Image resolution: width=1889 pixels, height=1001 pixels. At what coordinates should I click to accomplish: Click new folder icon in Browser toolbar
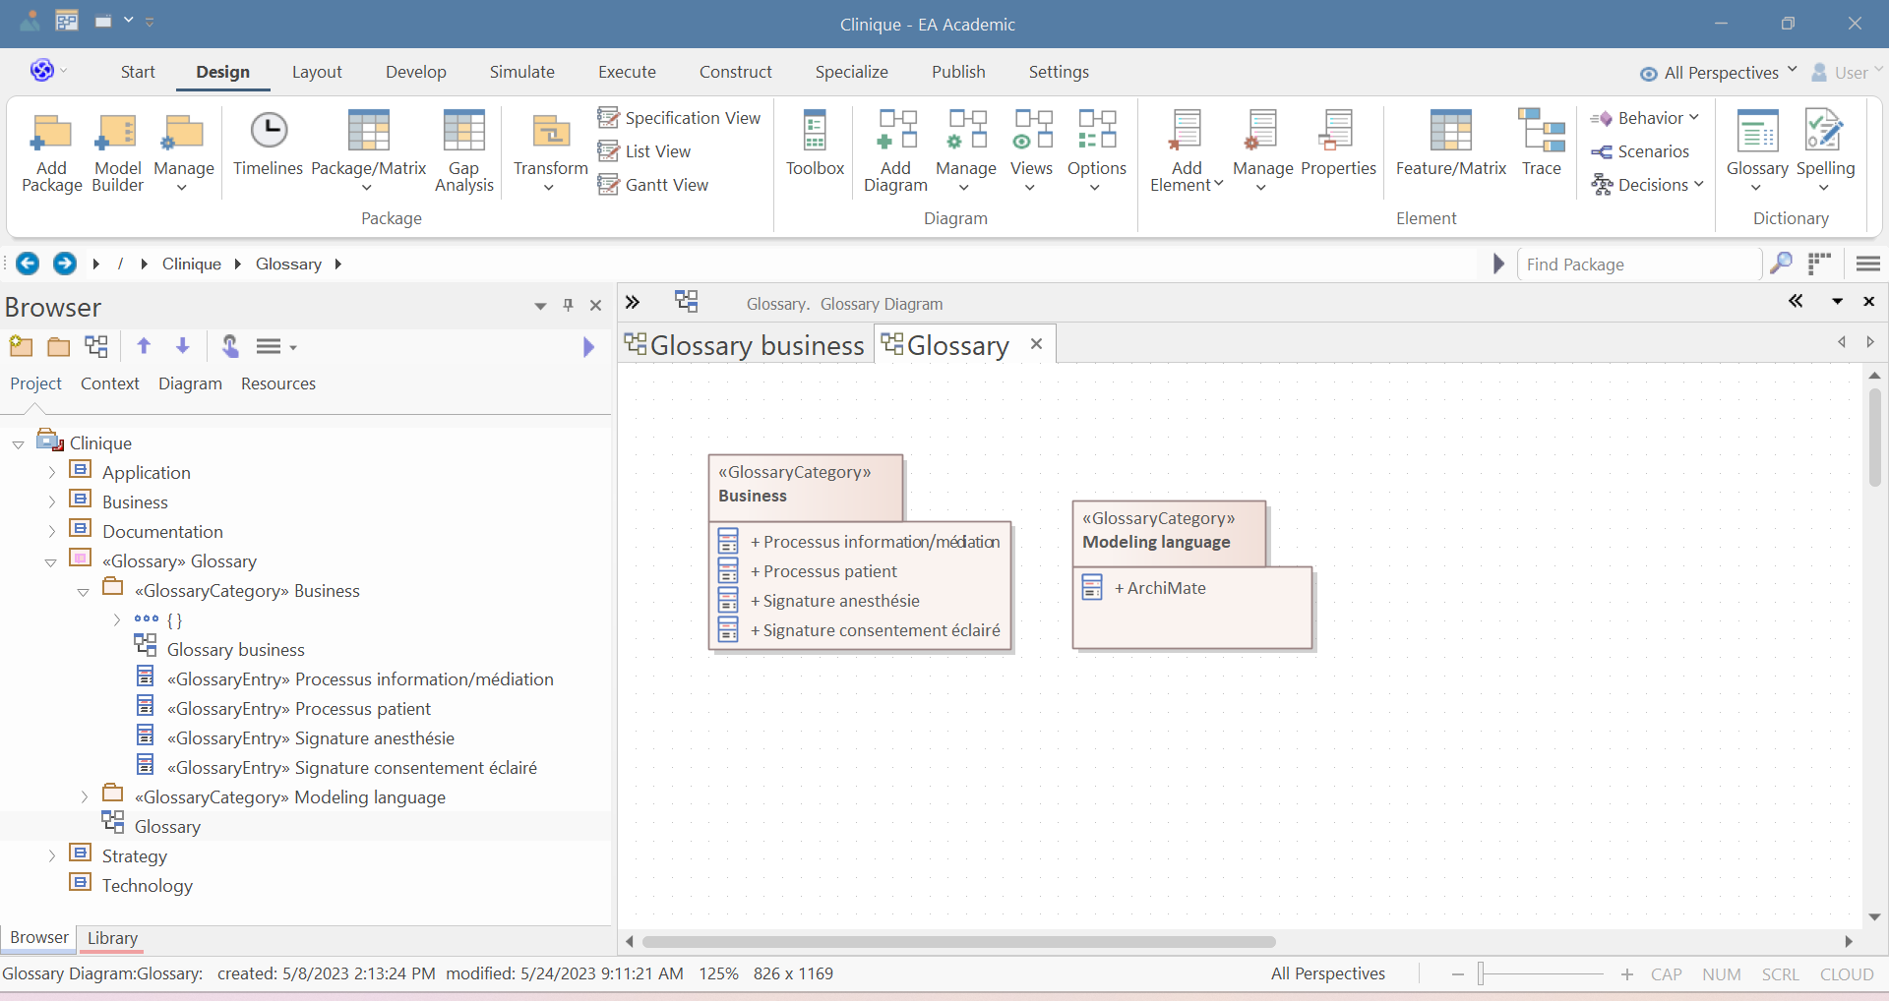[x=59, y=346]
